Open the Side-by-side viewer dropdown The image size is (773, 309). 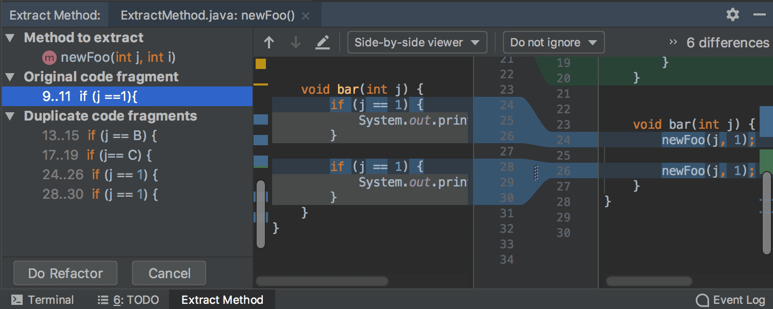(x=416, y=42)
